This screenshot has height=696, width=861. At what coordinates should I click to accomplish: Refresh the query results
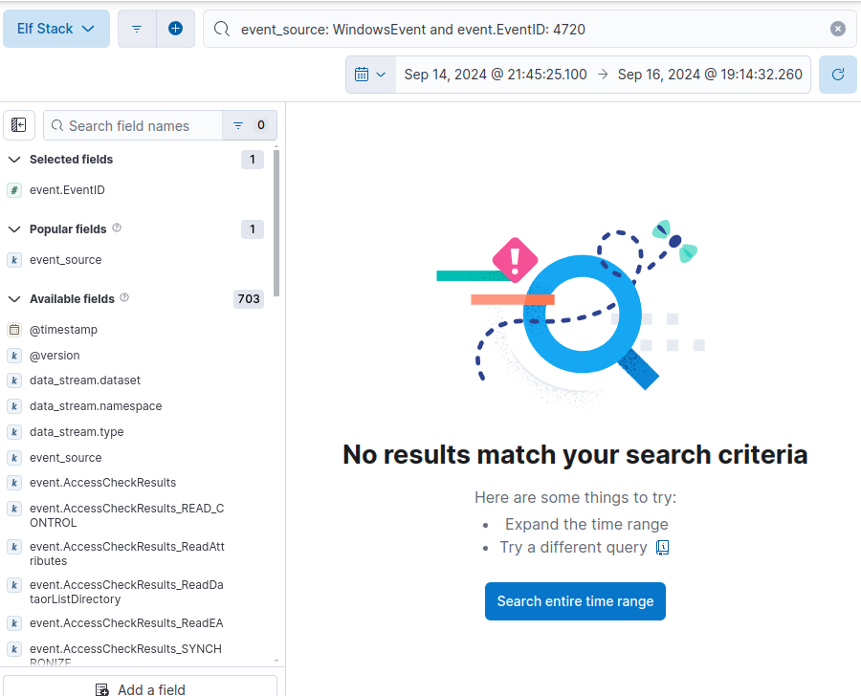(x=837, y=75)
